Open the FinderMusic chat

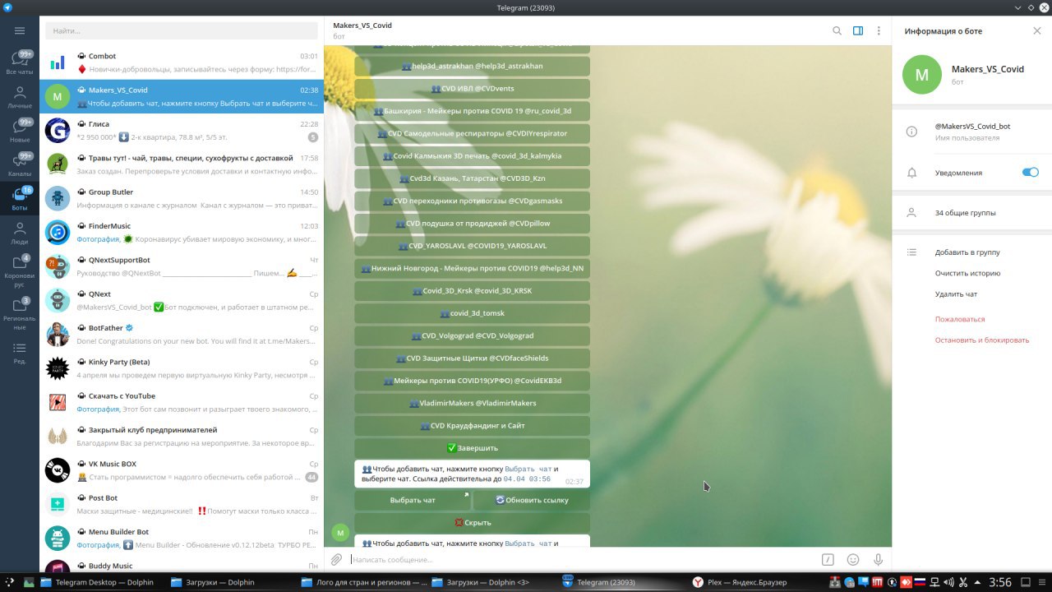(182, 232)
